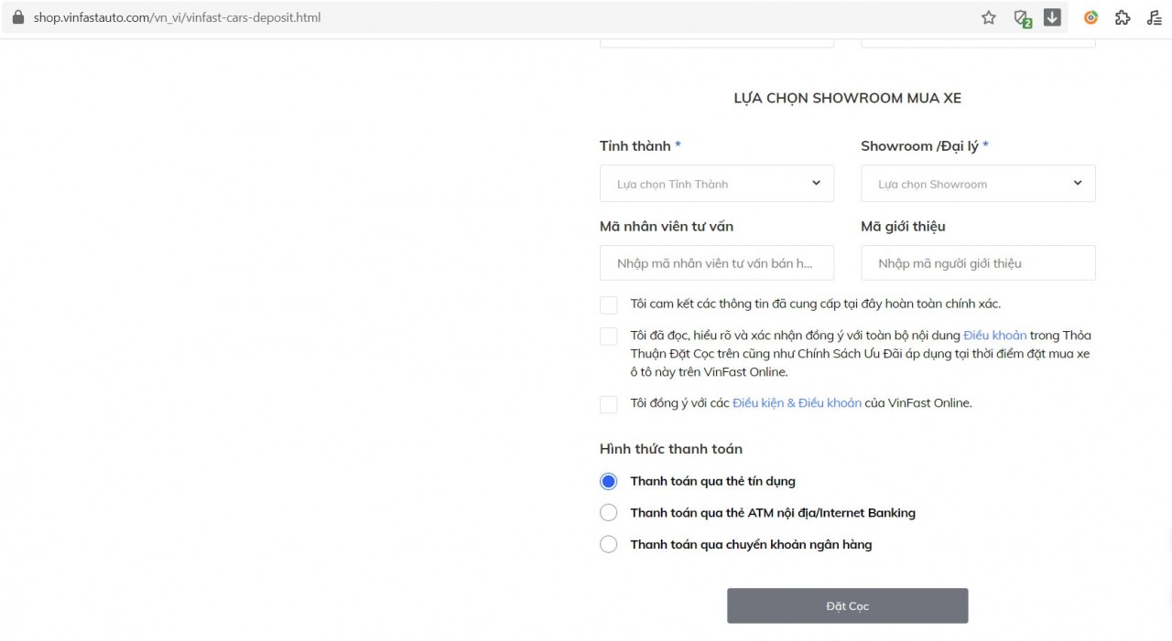Choose ATM nội địa/Internet Banking payment option
Viewport: 1172px width, 641px height.
point(608,513)
